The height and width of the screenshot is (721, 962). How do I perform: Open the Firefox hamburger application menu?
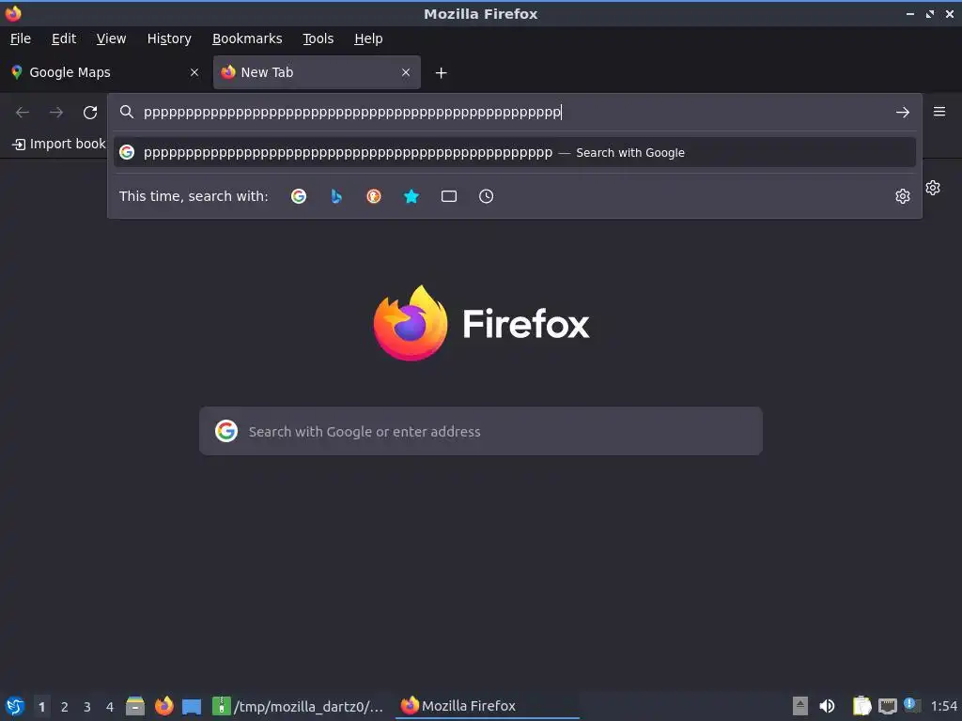pyautogui.click(x=939, y=112)
